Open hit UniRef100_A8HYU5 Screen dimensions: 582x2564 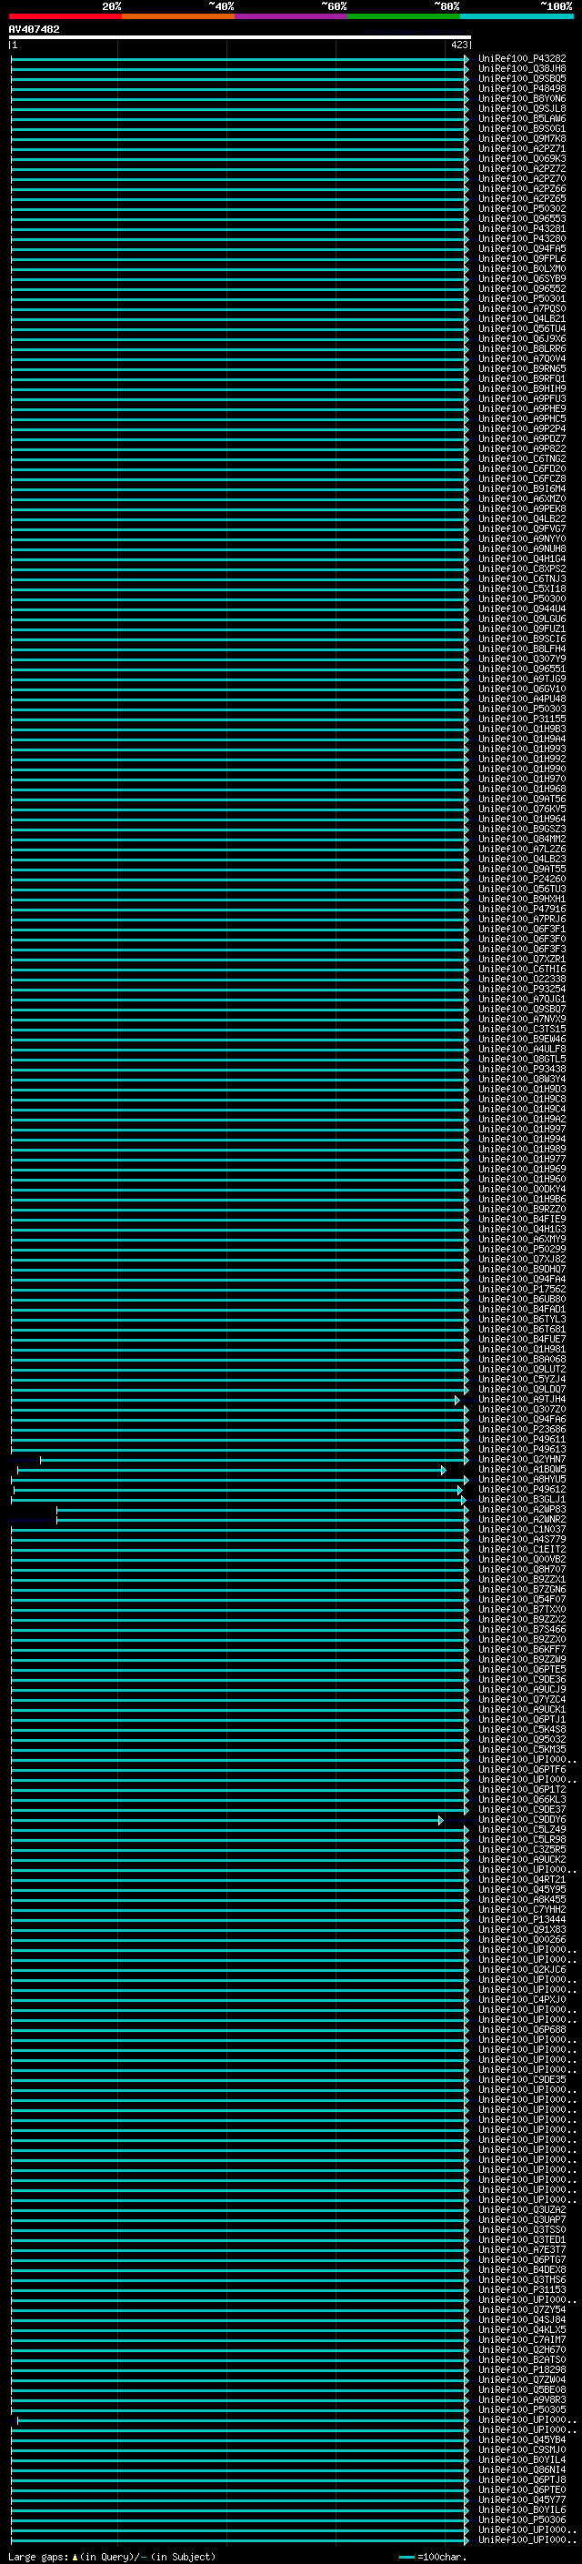click(x=521, y=1480)
